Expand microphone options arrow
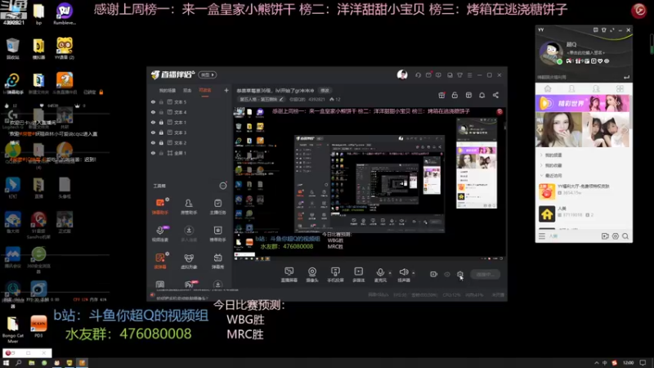The width and height of the screenshot is (654, 368). [390, 273]
